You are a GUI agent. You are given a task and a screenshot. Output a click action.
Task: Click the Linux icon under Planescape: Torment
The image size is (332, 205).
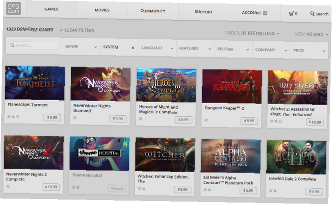pos(18,117)
